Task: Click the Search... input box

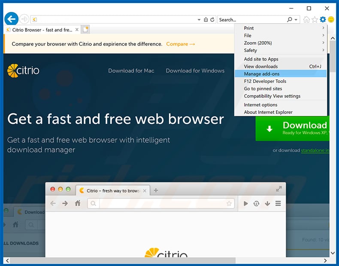Action: [252, 20]
